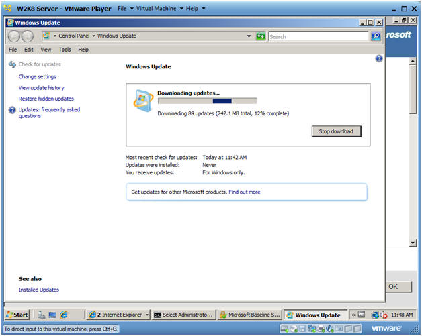Click the search magnifier icon button

coord(376,36)
